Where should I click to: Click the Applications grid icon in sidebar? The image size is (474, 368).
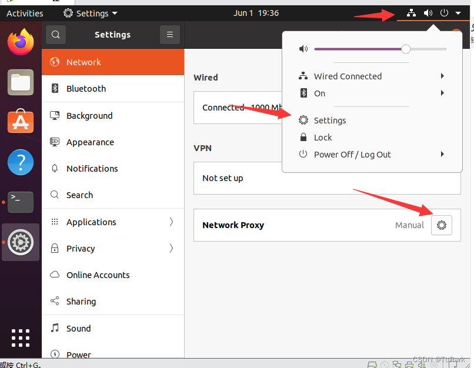click(55, 222)
